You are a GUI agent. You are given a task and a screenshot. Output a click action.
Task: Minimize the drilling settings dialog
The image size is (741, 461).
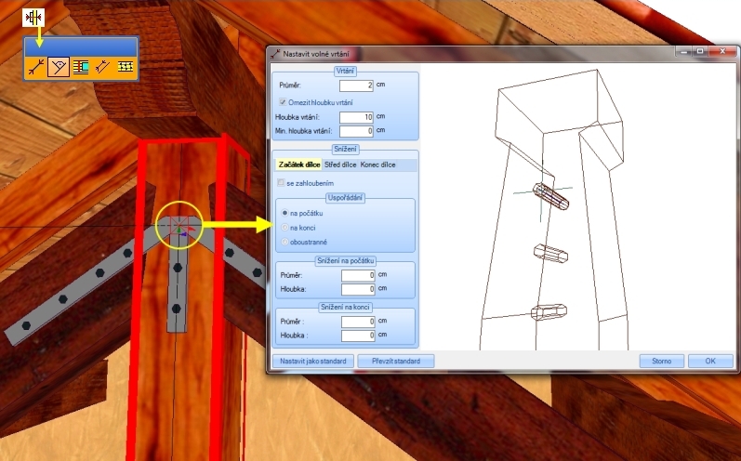coord(683,51)
